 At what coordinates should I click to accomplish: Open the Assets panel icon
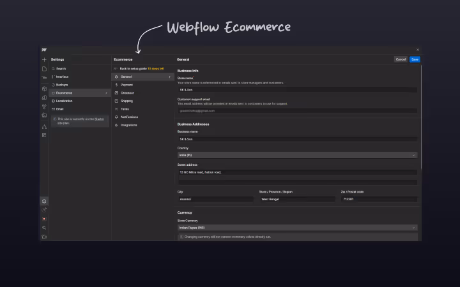pos(44,115)
